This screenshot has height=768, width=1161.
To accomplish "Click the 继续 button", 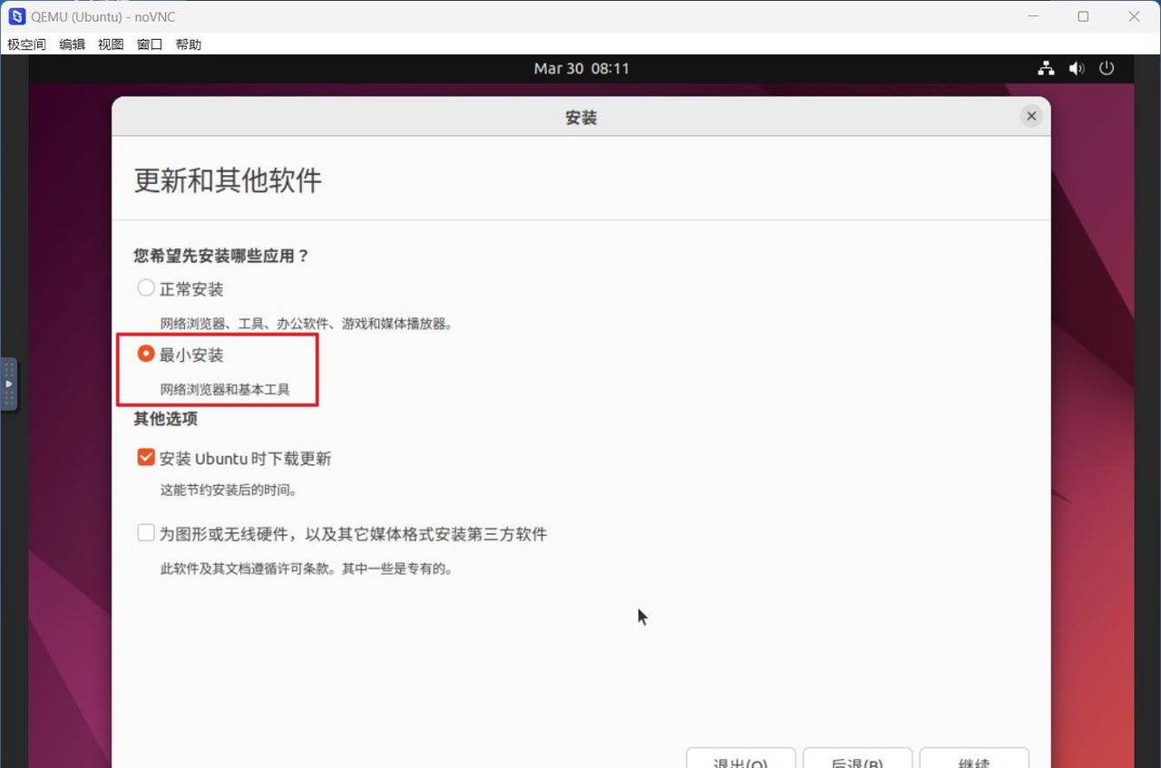I will point(974,758).
